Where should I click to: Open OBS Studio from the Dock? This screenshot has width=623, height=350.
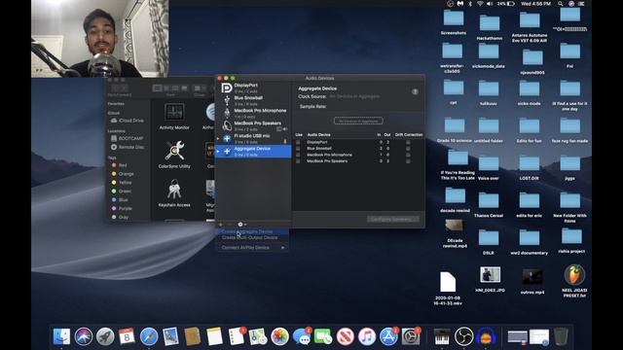point(463,336)
